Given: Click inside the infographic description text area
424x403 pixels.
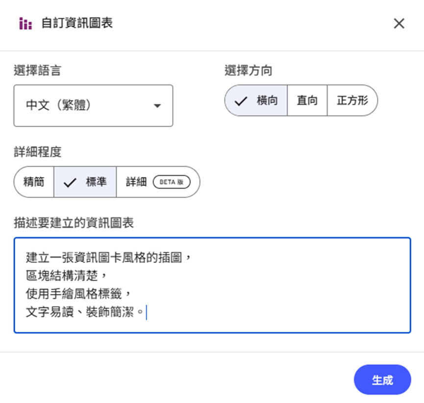Looking at the screenshot, I should pos(211,285).
